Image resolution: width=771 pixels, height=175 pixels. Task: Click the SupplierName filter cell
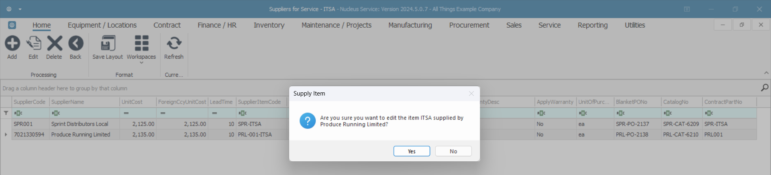pos(84,113)
